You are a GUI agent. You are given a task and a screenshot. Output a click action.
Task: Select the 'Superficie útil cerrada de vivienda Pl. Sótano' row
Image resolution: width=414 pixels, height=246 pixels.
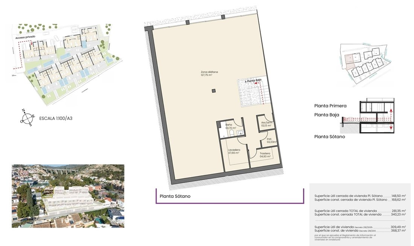[x=360, y=196]
